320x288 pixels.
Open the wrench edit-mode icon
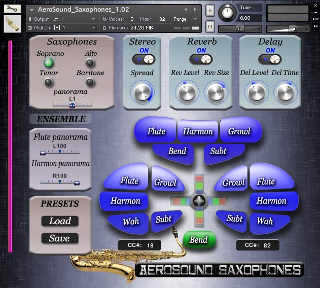(x=12, y=9)
